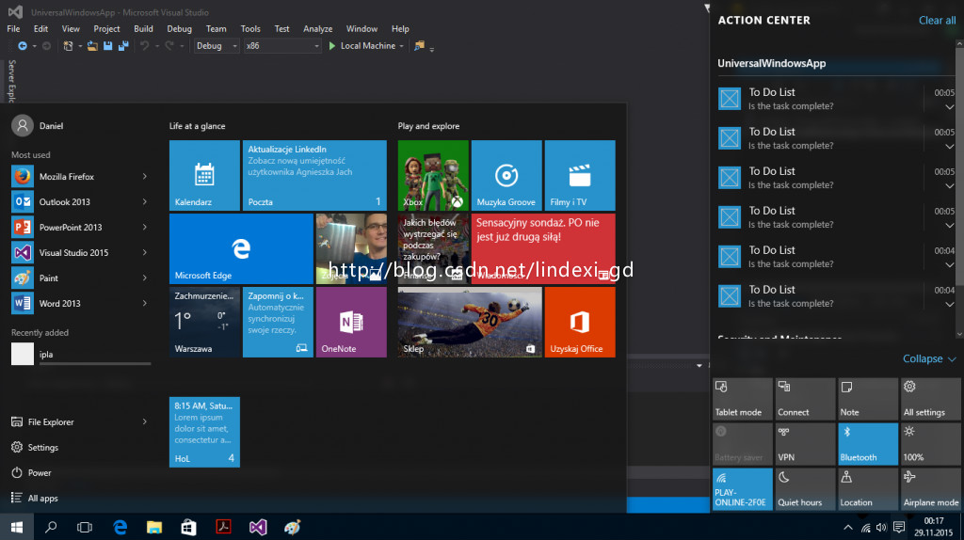Image resolution: width=964 pixels, height=540 pixels.
Task: Open the Window menu in Visual Studio
Action: pyautogui.click(x=361, y=29)
